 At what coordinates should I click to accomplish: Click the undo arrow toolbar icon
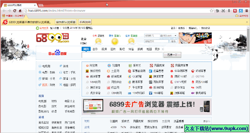(217, 11)
